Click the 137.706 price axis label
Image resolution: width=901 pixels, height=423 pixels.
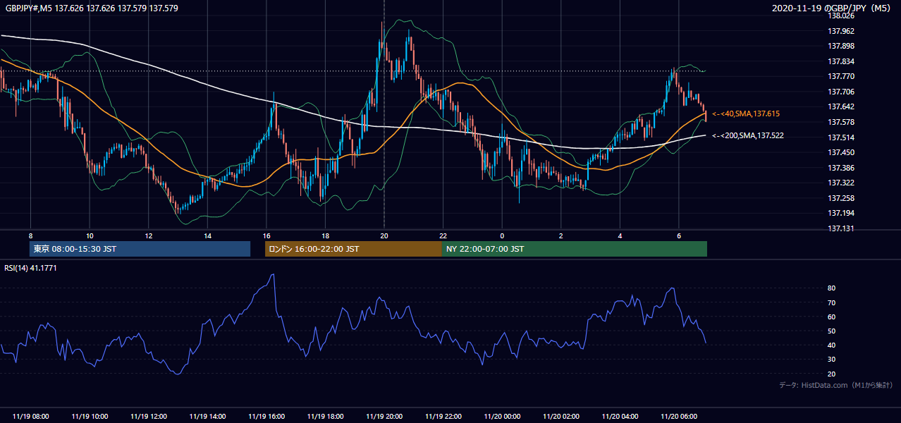[x=840, y=92]
